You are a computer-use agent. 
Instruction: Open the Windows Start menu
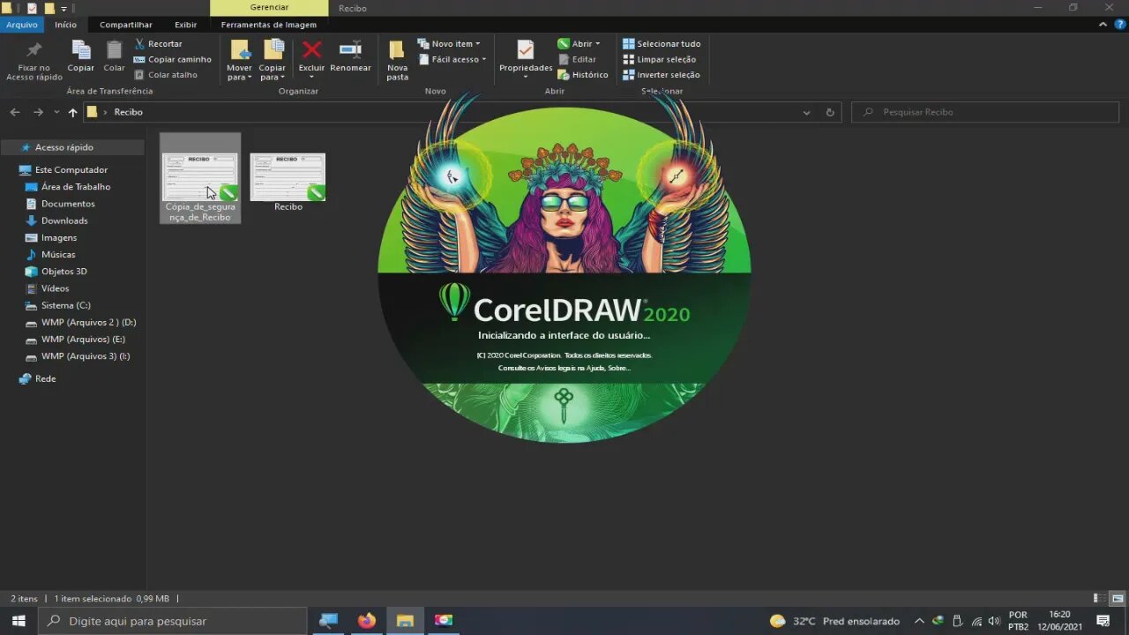(18, 621)
